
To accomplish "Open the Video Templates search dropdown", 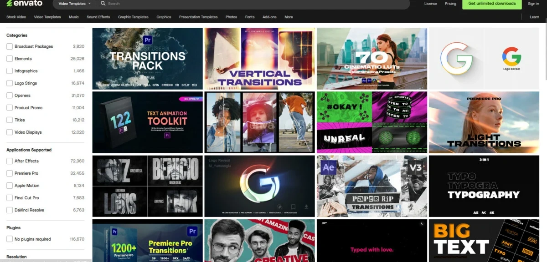I will [74, 4].
